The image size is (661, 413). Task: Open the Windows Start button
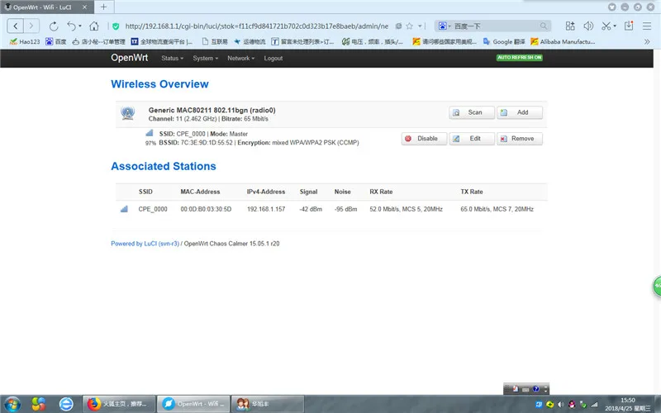pos(12,404)
